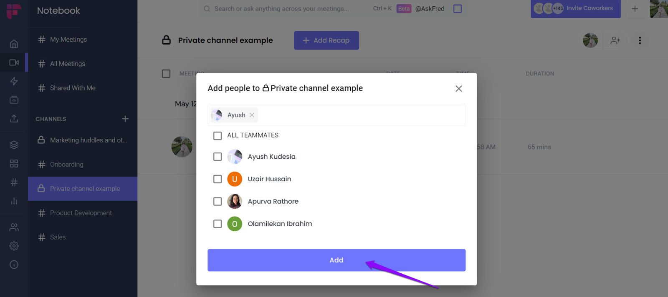Check the ALL TEAMMATES checkbox

pyautogui.click(x=218, y=136)
